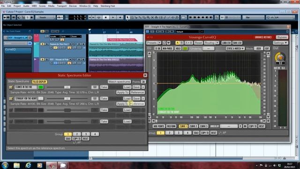This screenshot has width=300, height=169.
Task: Open the Project menu
Action: (17, 6)
